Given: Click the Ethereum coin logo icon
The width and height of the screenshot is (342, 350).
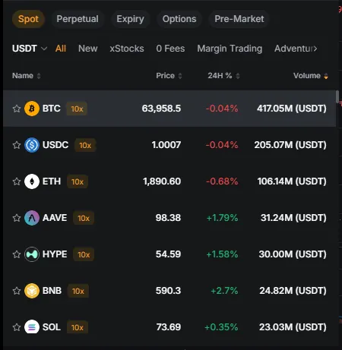Looking at the screenshot, I should coord(32,181).
